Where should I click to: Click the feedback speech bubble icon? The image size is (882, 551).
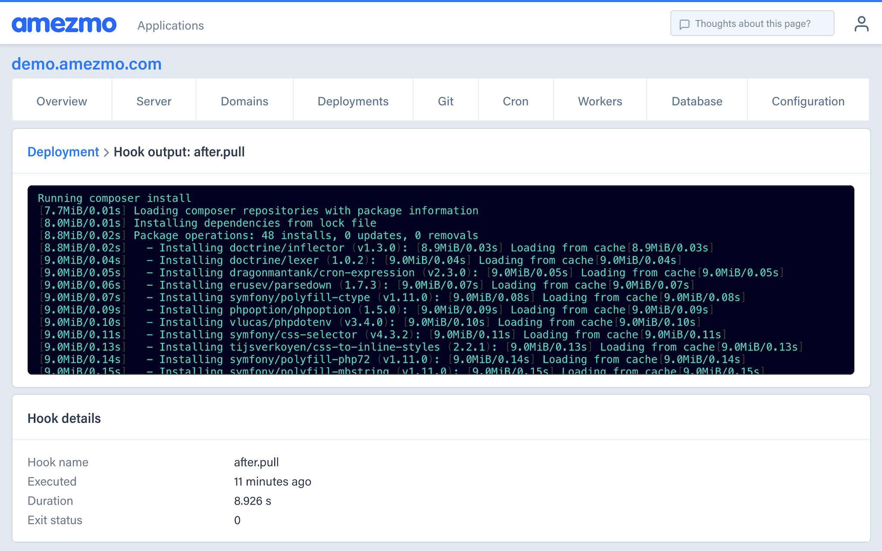684,24
